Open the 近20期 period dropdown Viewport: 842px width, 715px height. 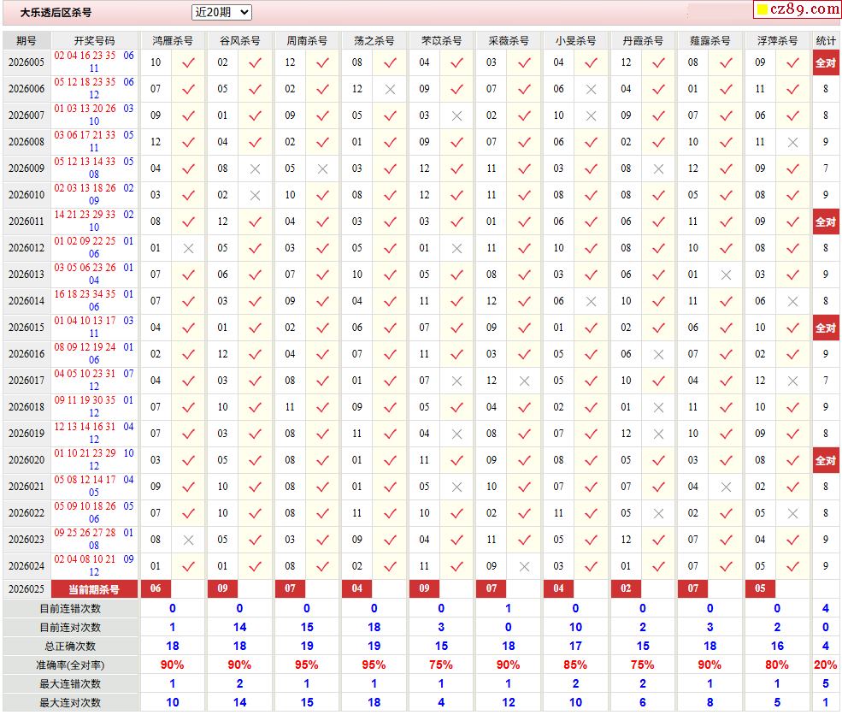221,12
